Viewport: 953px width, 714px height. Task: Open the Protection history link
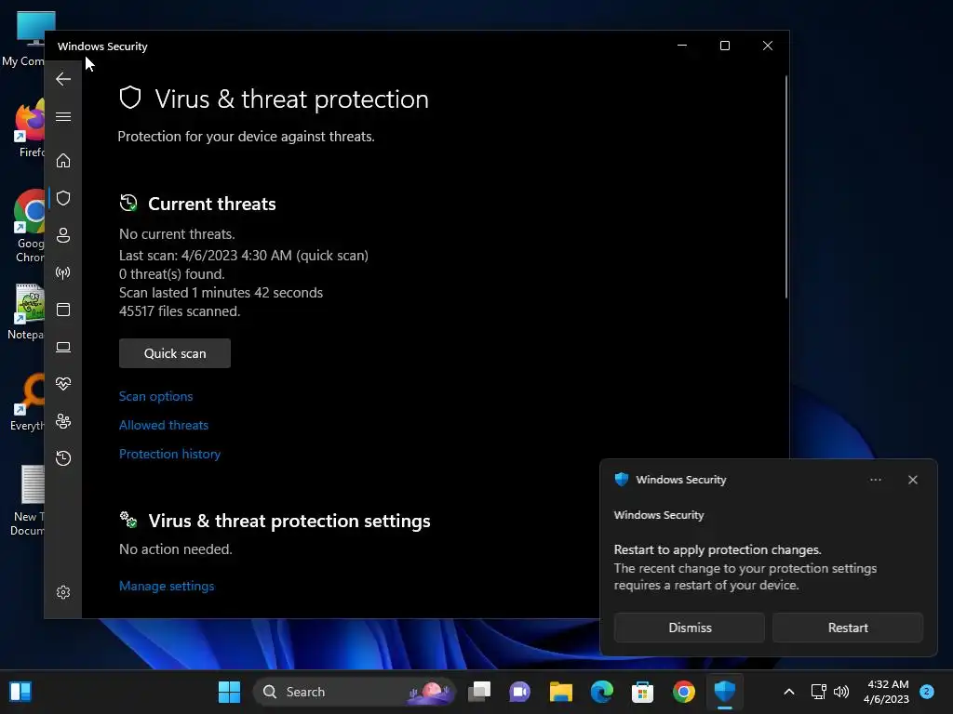coord(169,454)
